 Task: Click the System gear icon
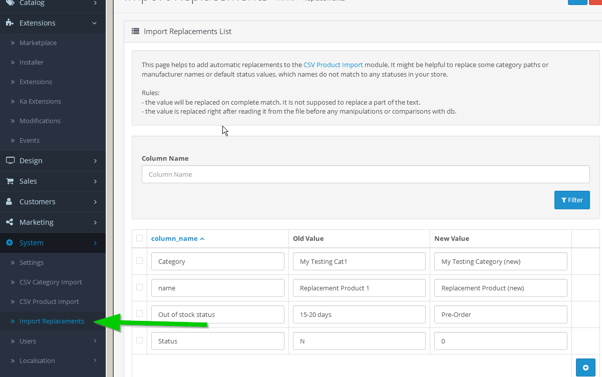click(x=9, y=243)
